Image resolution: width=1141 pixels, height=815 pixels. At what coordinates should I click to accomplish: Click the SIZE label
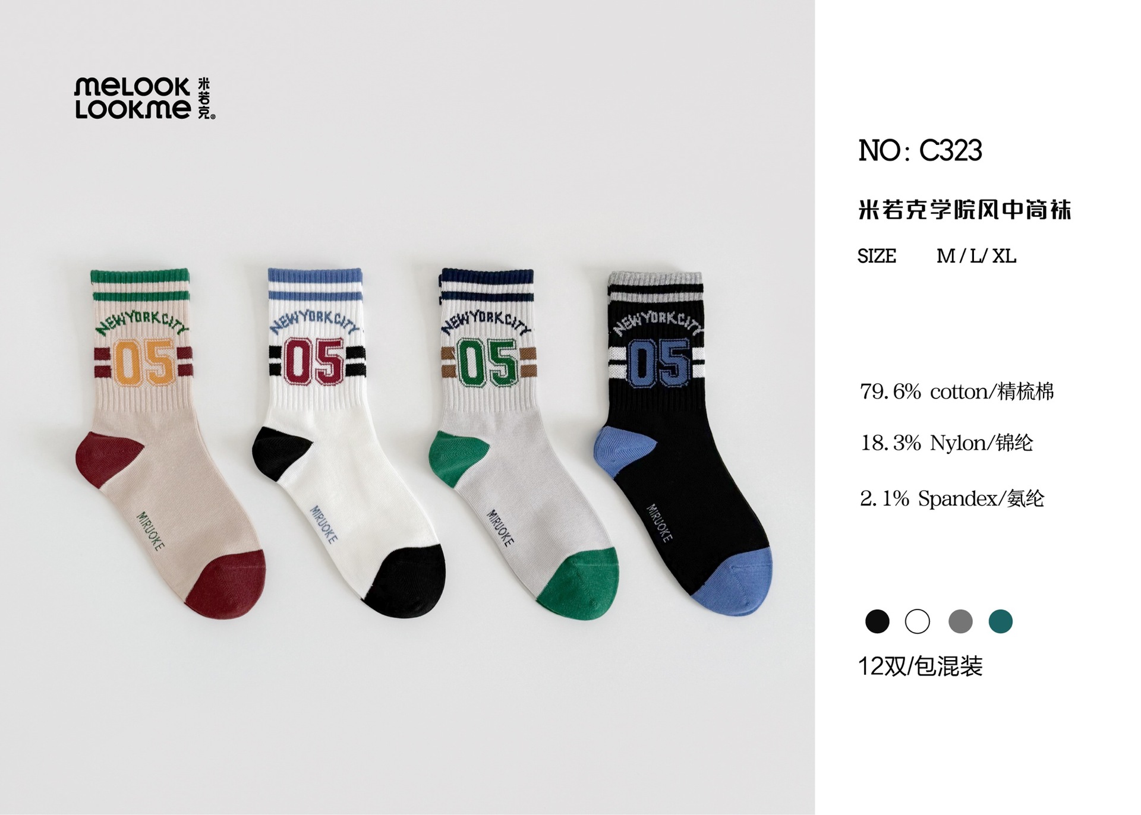877,256
